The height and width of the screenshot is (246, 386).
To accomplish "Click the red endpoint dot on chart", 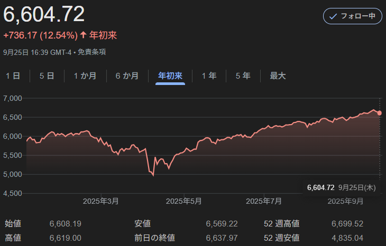I will 380,113.
